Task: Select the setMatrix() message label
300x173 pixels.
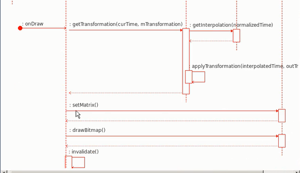Action: tap(84, 105)
